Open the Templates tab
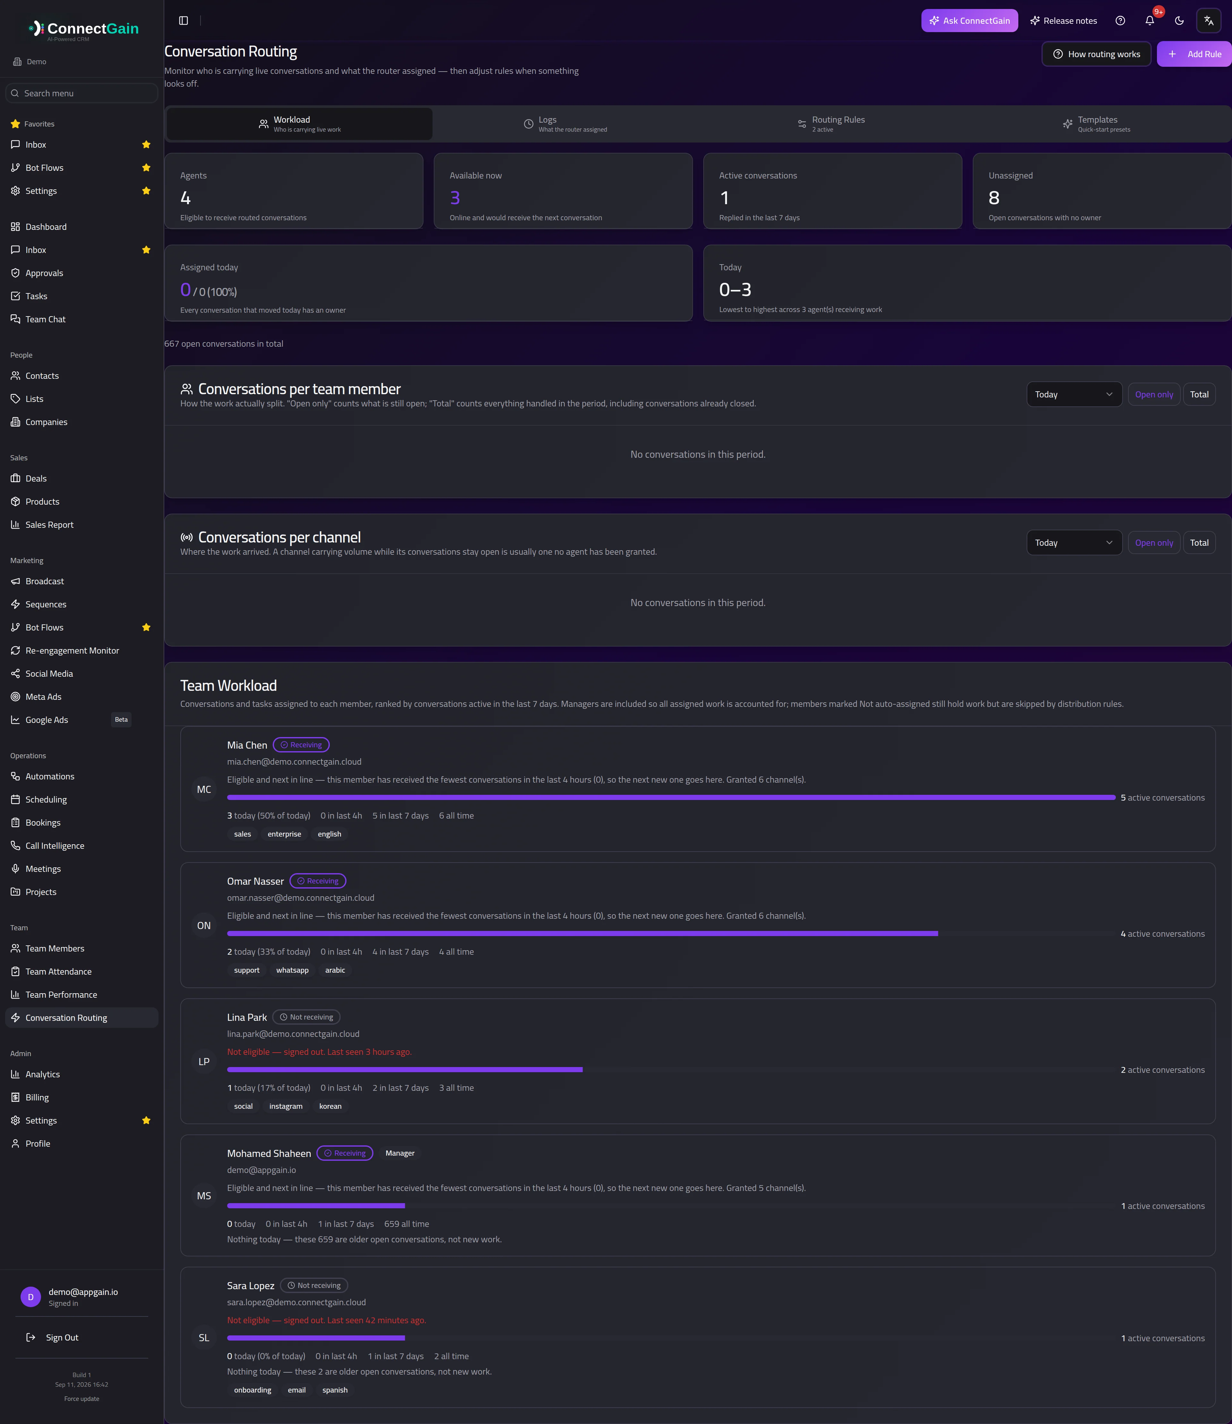1232x1424 pixels. 1096,124
